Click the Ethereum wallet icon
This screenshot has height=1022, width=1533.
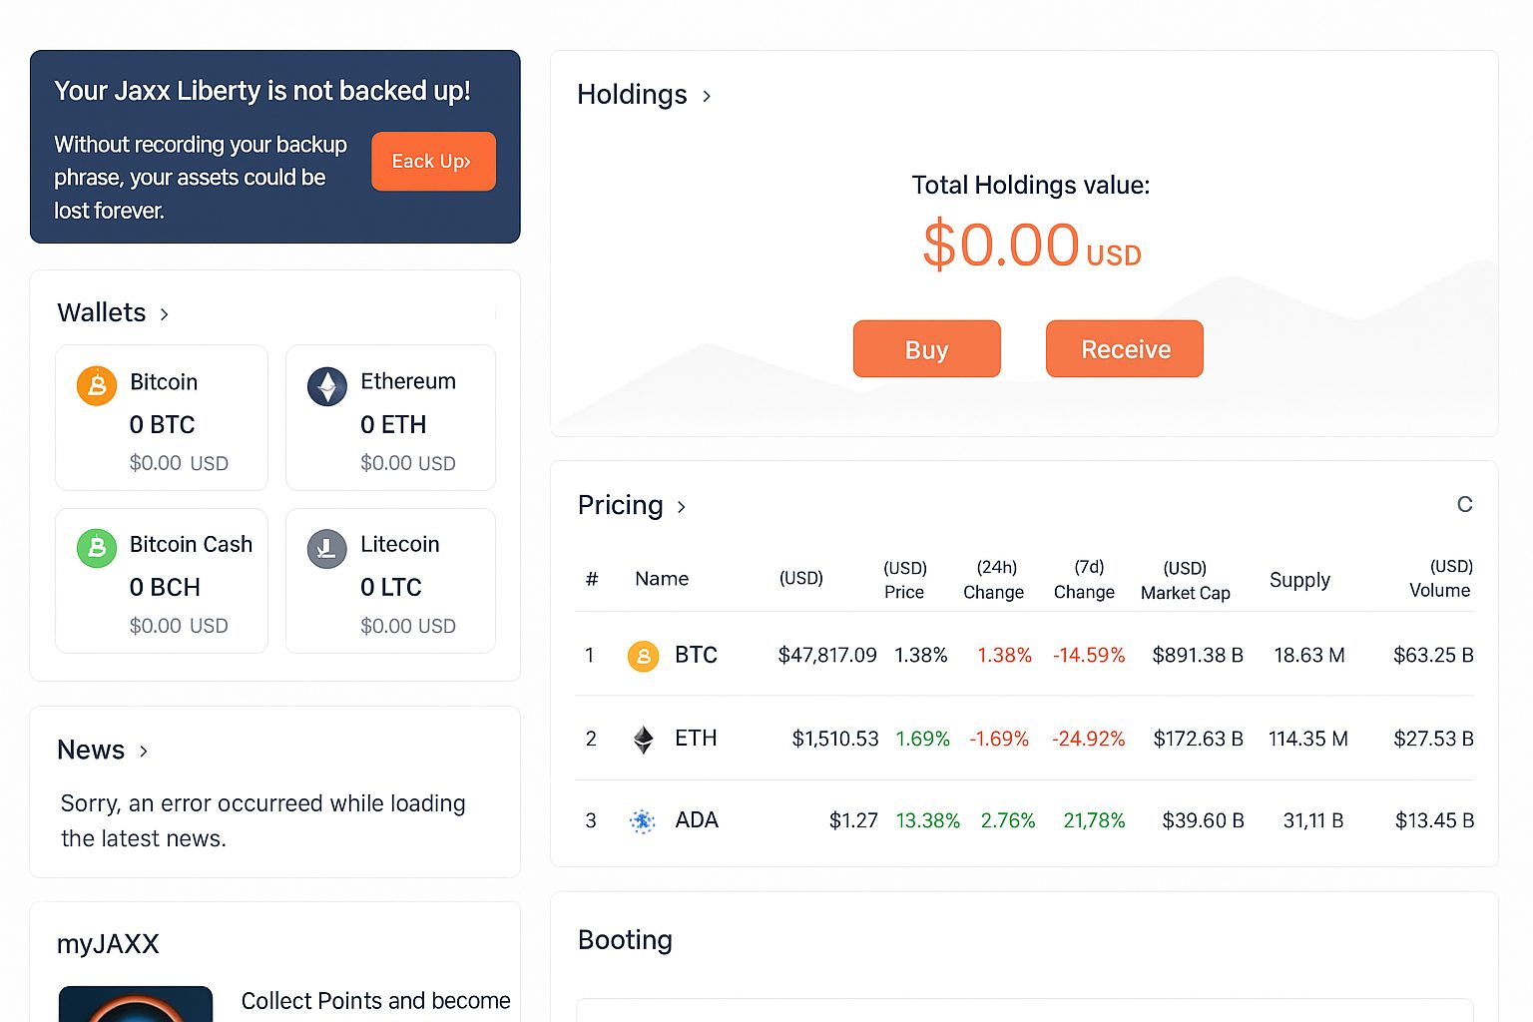[x=327, y=385]
